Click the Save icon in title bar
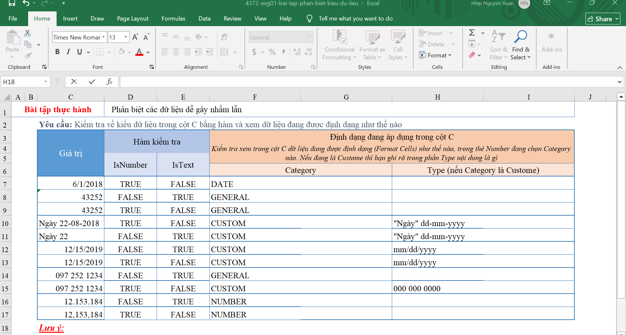This screenshot has width=626, height=335. pos(12,3)
